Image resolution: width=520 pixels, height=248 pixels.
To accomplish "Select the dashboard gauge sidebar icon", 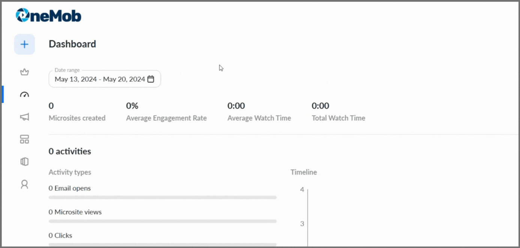I will point(24,95).
